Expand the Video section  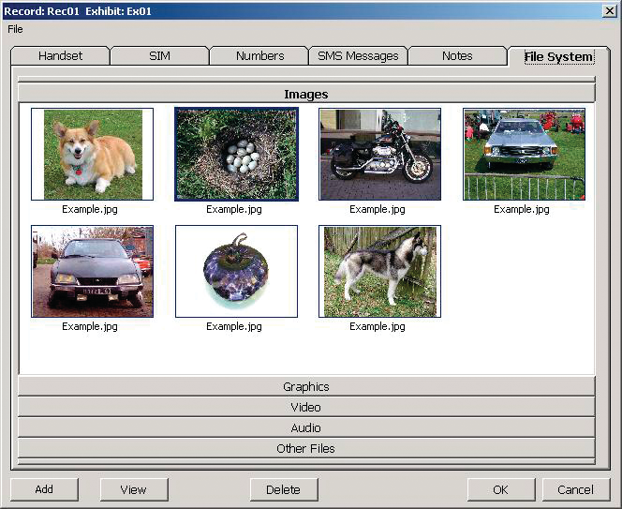306,407
